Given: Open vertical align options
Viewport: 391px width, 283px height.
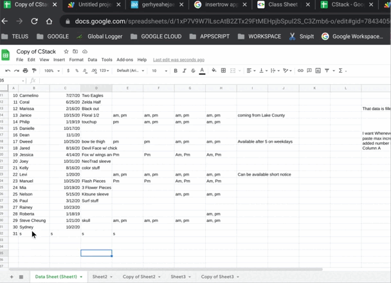Looking at the screenshot, I should click(x=263, y=71).
